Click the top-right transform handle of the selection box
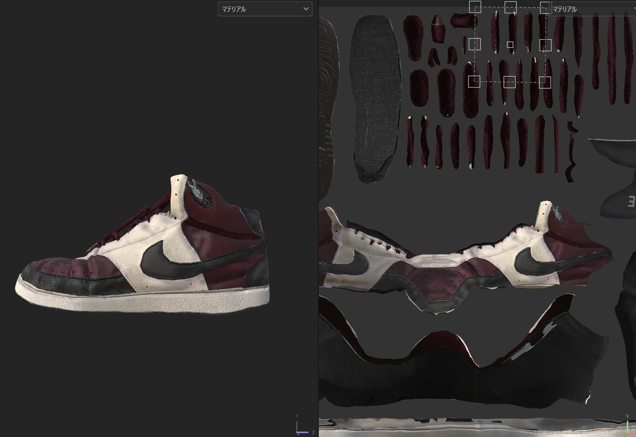 pos(545,7)
